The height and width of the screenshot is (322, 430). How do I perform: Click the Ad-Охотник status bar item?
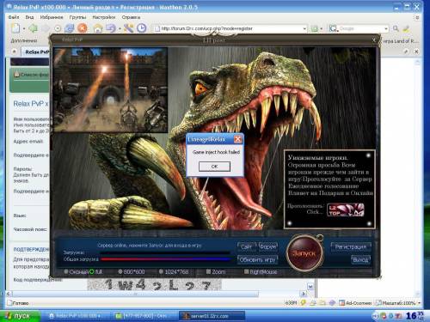point(355,303)
